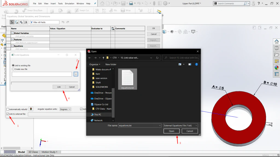The image size is (280, 157).
Task: Toggle Automatically rebuild checkbox
Action: [x=8, y=109]
